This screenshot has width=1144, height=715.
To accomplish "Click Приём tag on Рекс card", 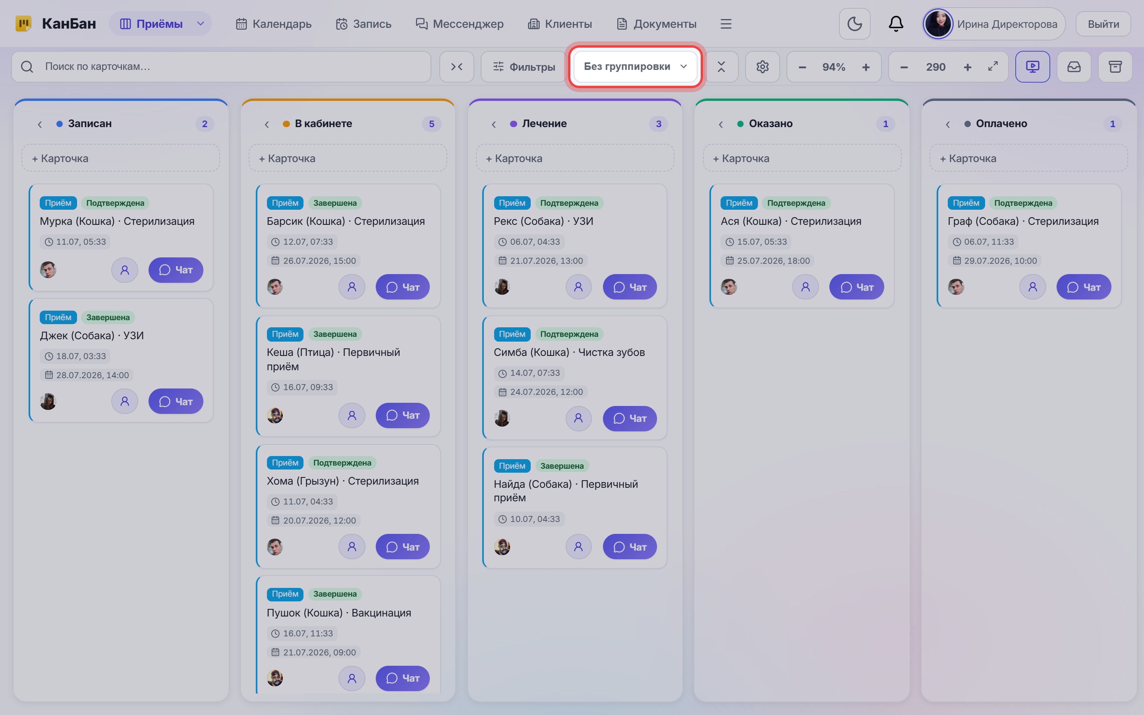I will coord(512,203).
